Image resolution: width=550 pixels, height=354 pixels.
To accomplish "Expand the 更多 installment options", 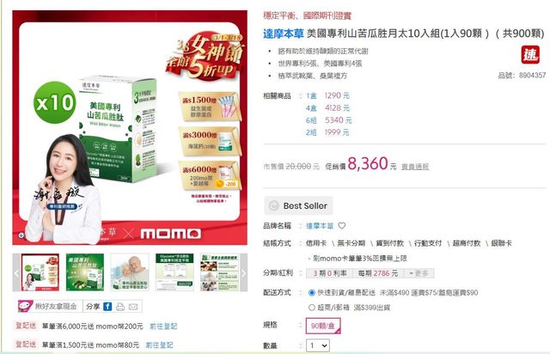I will coord(419,273).
